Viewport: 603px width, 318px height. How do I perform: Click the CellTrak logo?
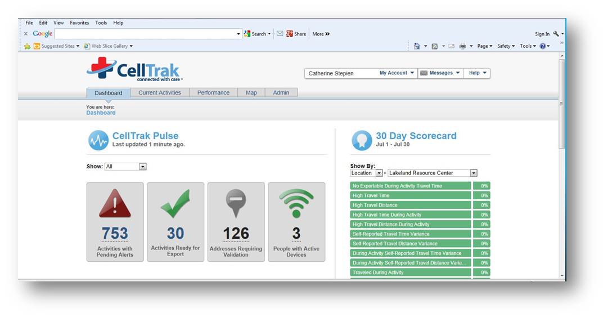pos(134,69)
